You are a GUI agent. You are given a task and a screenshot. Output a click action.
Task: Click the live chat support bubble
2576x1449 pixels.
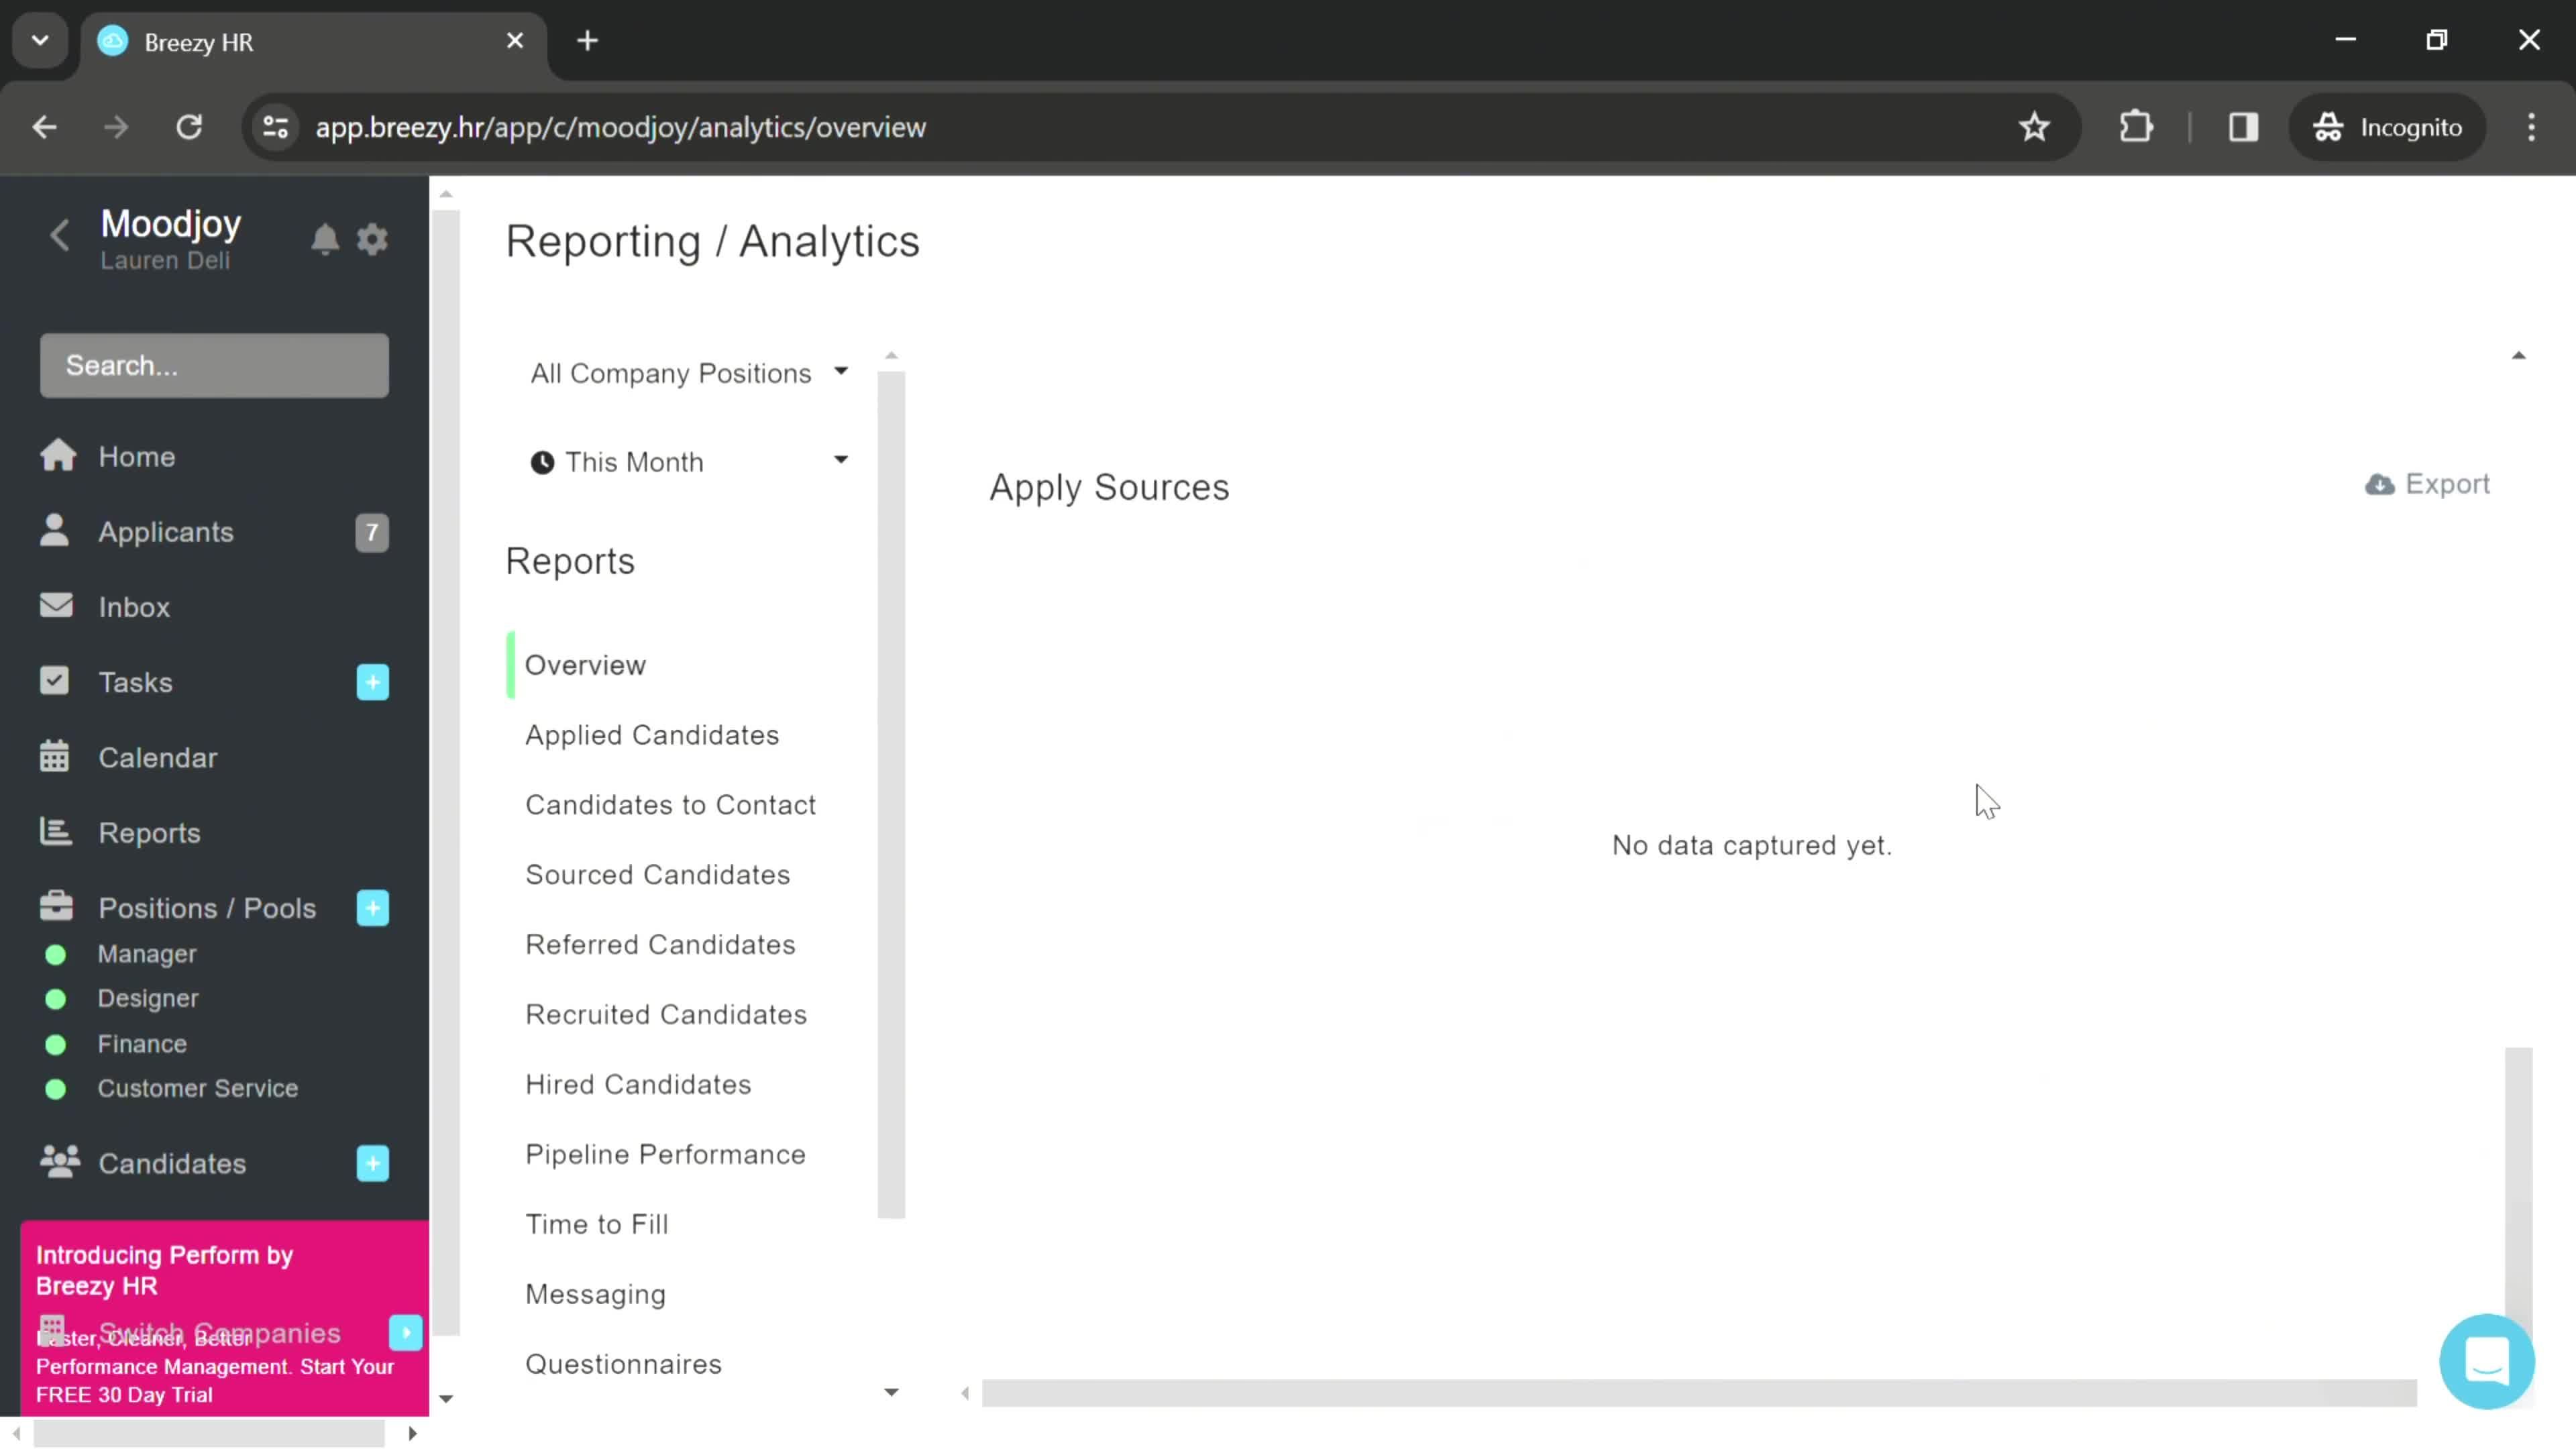[2487, 1360]
